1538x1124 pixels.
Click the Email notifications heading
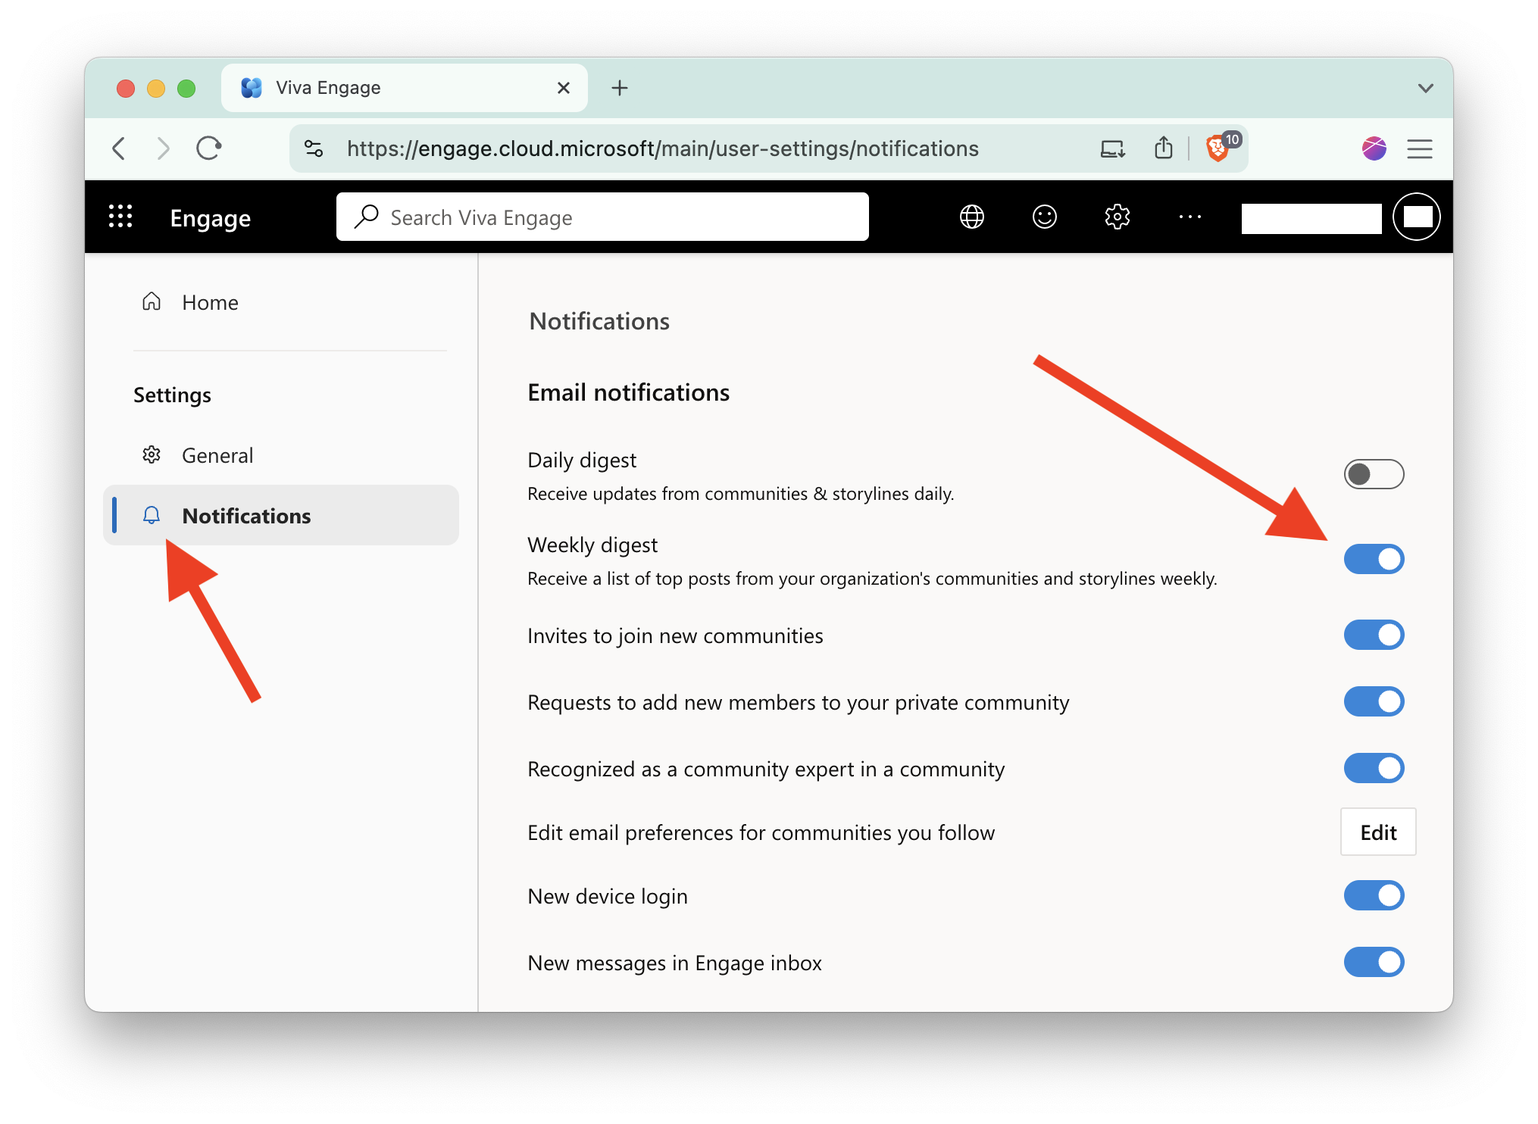629,392
